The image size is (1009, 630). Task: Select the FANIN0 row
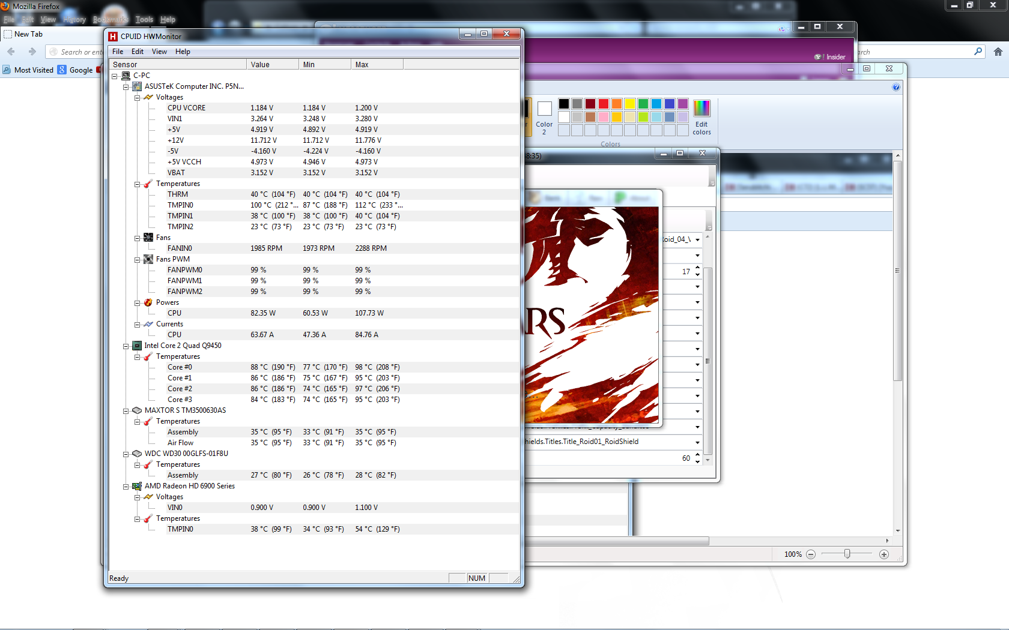click(314, 248)
